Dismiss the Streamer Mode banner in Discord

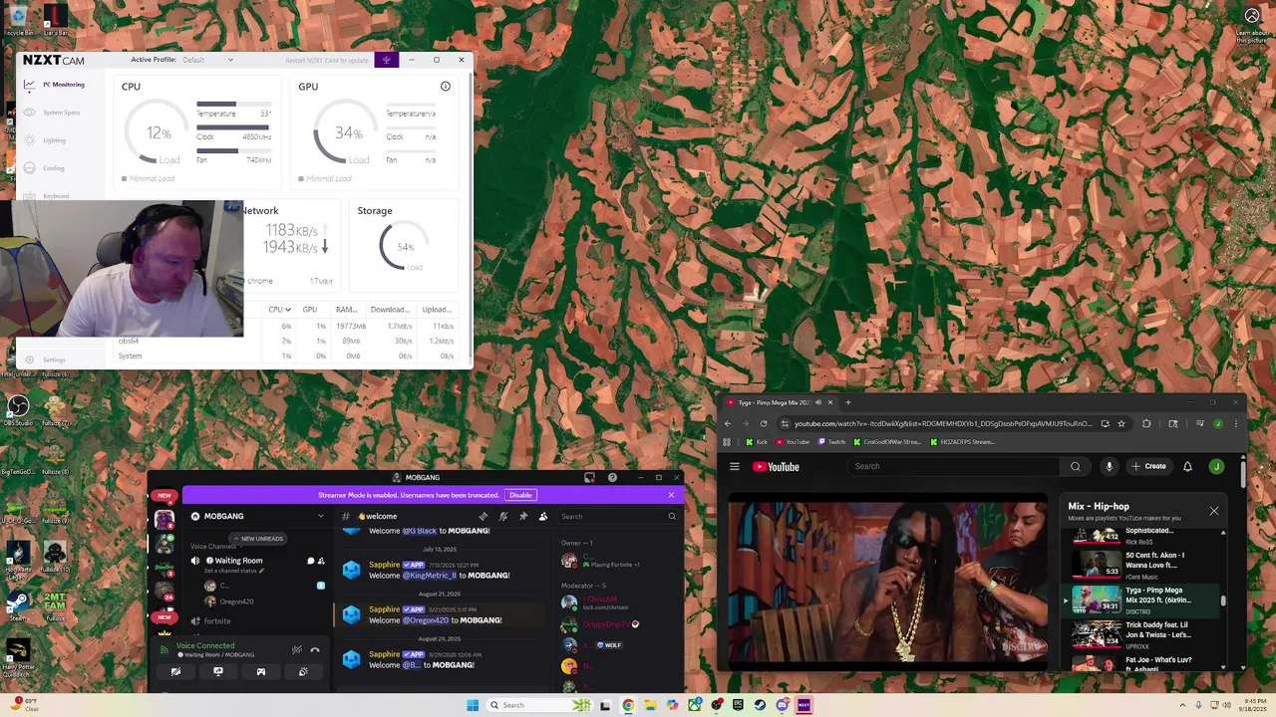click(671, 495)
